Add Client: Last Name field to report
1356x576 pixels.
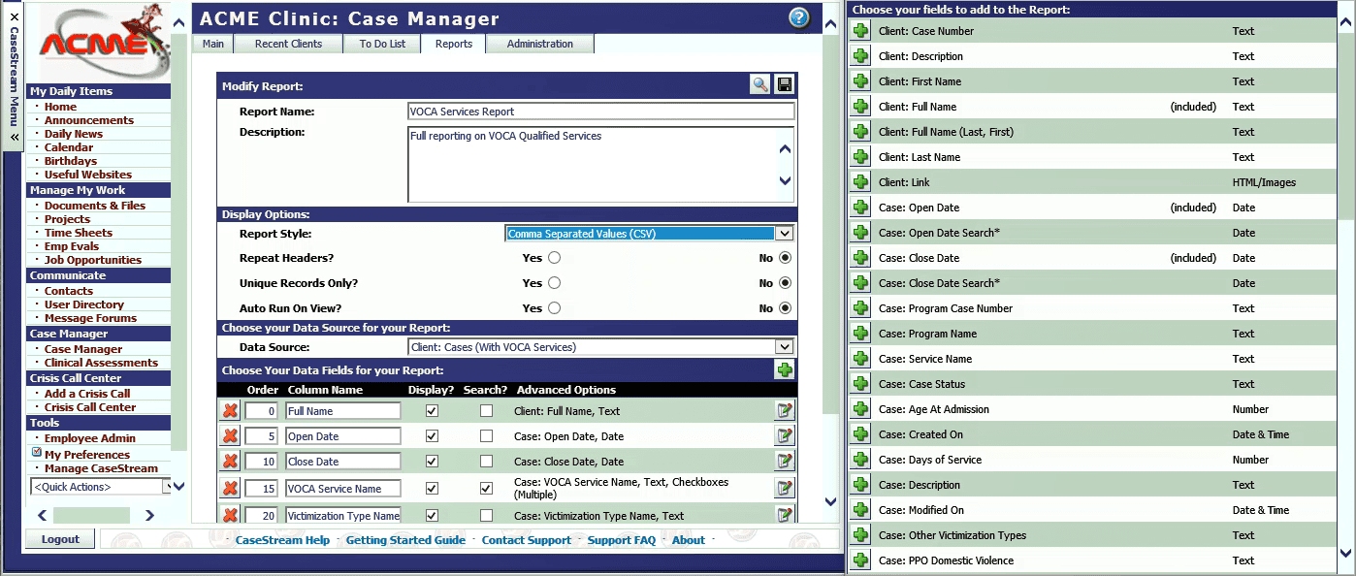860,157
